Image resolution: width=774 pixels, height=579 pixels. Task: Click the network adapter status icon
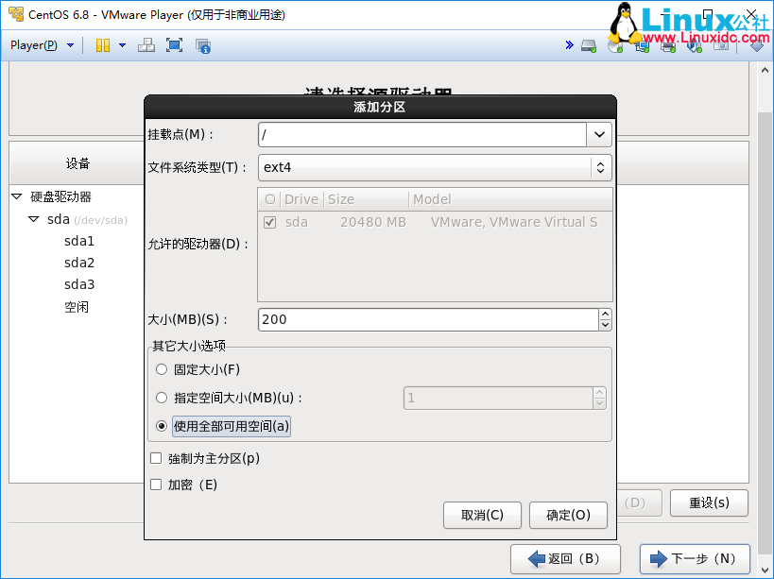(642, 44)
